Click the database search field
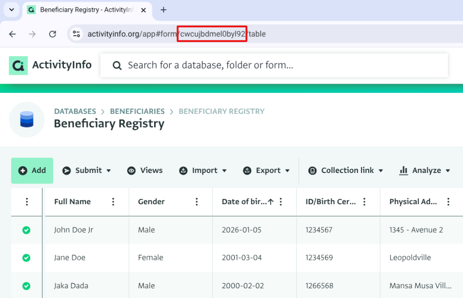This screenshot has height=298, width=463. point(273,65)
